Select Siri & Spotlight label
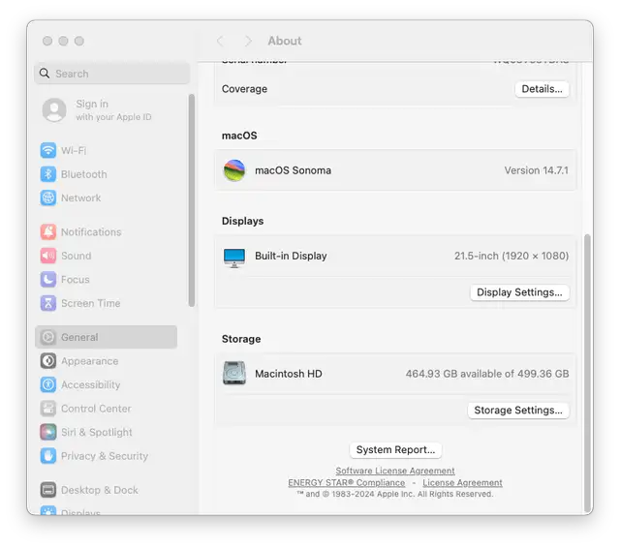Screen dimensions: 620x548 pos(97,432)
